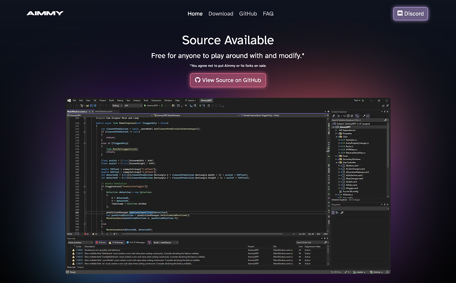Go to the Download page

[x=221, y=13]
